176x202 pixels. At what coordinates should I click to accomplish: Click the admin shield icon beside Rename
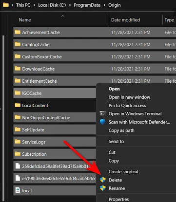point(102,188)
